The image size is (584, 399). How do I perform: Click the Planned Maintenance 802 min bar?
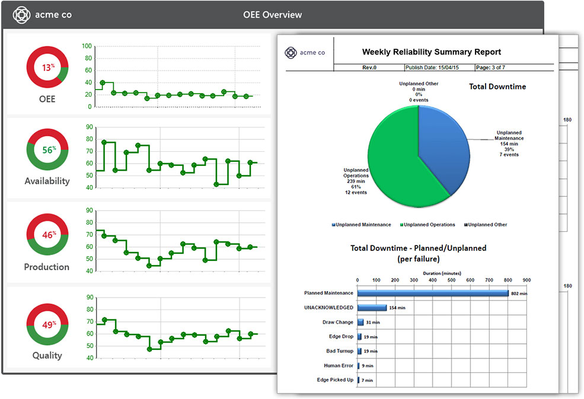(433, 293)
